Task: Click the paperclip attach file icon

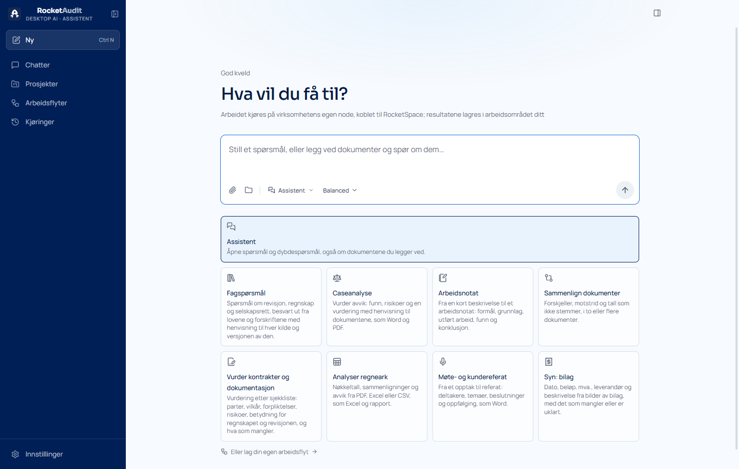Action: 233,190
